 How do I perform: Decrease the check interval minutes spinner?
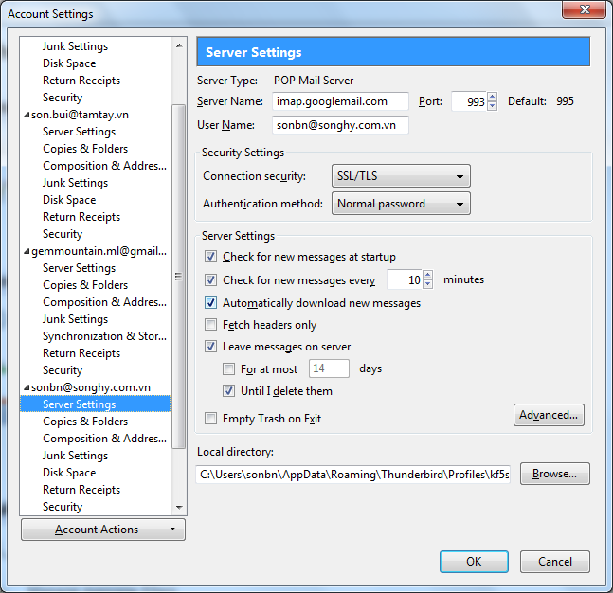point(427,284)
